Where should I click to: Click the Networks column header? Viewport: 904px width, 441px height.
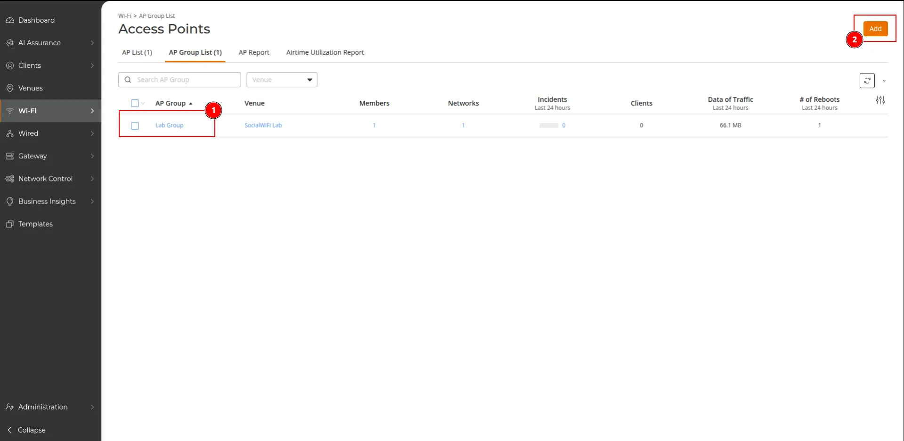pyautogui.click(x=463, y=103)
